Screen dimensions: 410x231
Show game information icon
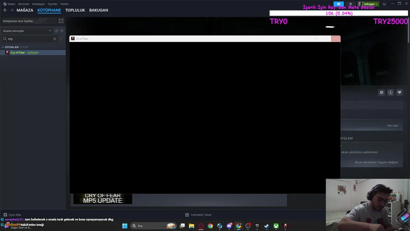390,92
